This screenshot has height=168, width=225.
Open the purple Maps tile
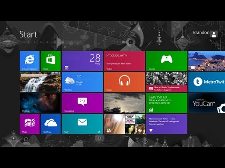pyautogui.click(x=30, y=124)
